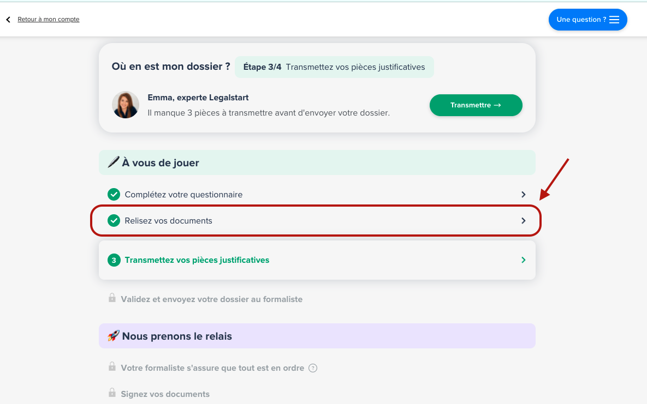Screen dimensions: 647x404
Task: Expand Relisez vos documents chevron
Action: (523, 221)
